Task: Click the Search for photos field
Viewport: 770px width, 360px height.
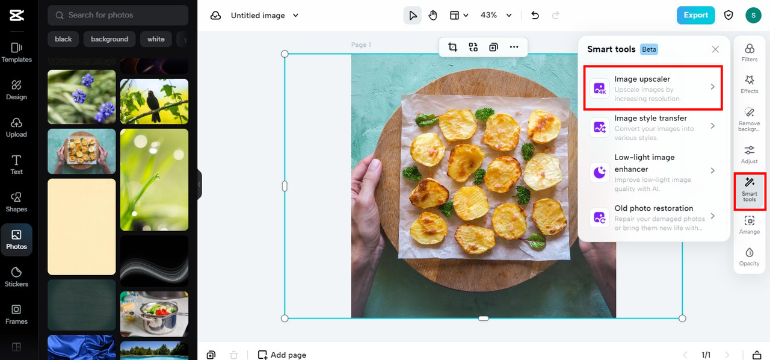Action: [x=118, y=15]
